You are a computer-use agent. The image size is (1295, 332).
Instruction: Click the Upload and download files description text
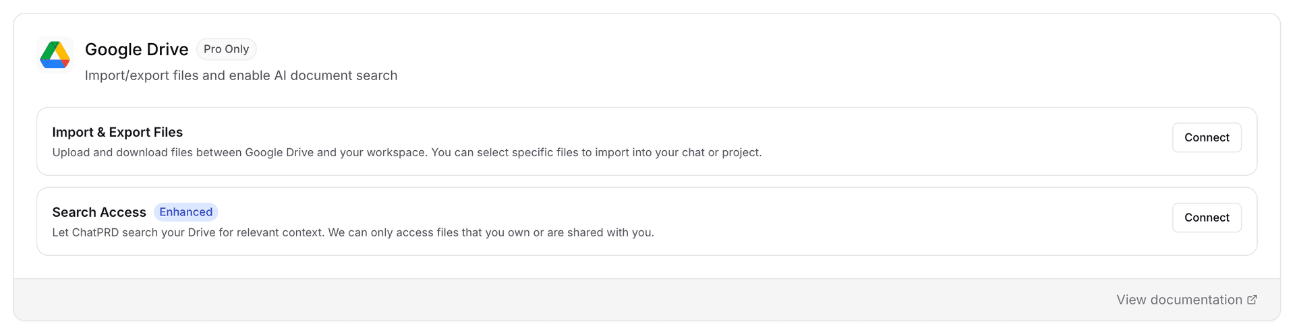point(270,152)
